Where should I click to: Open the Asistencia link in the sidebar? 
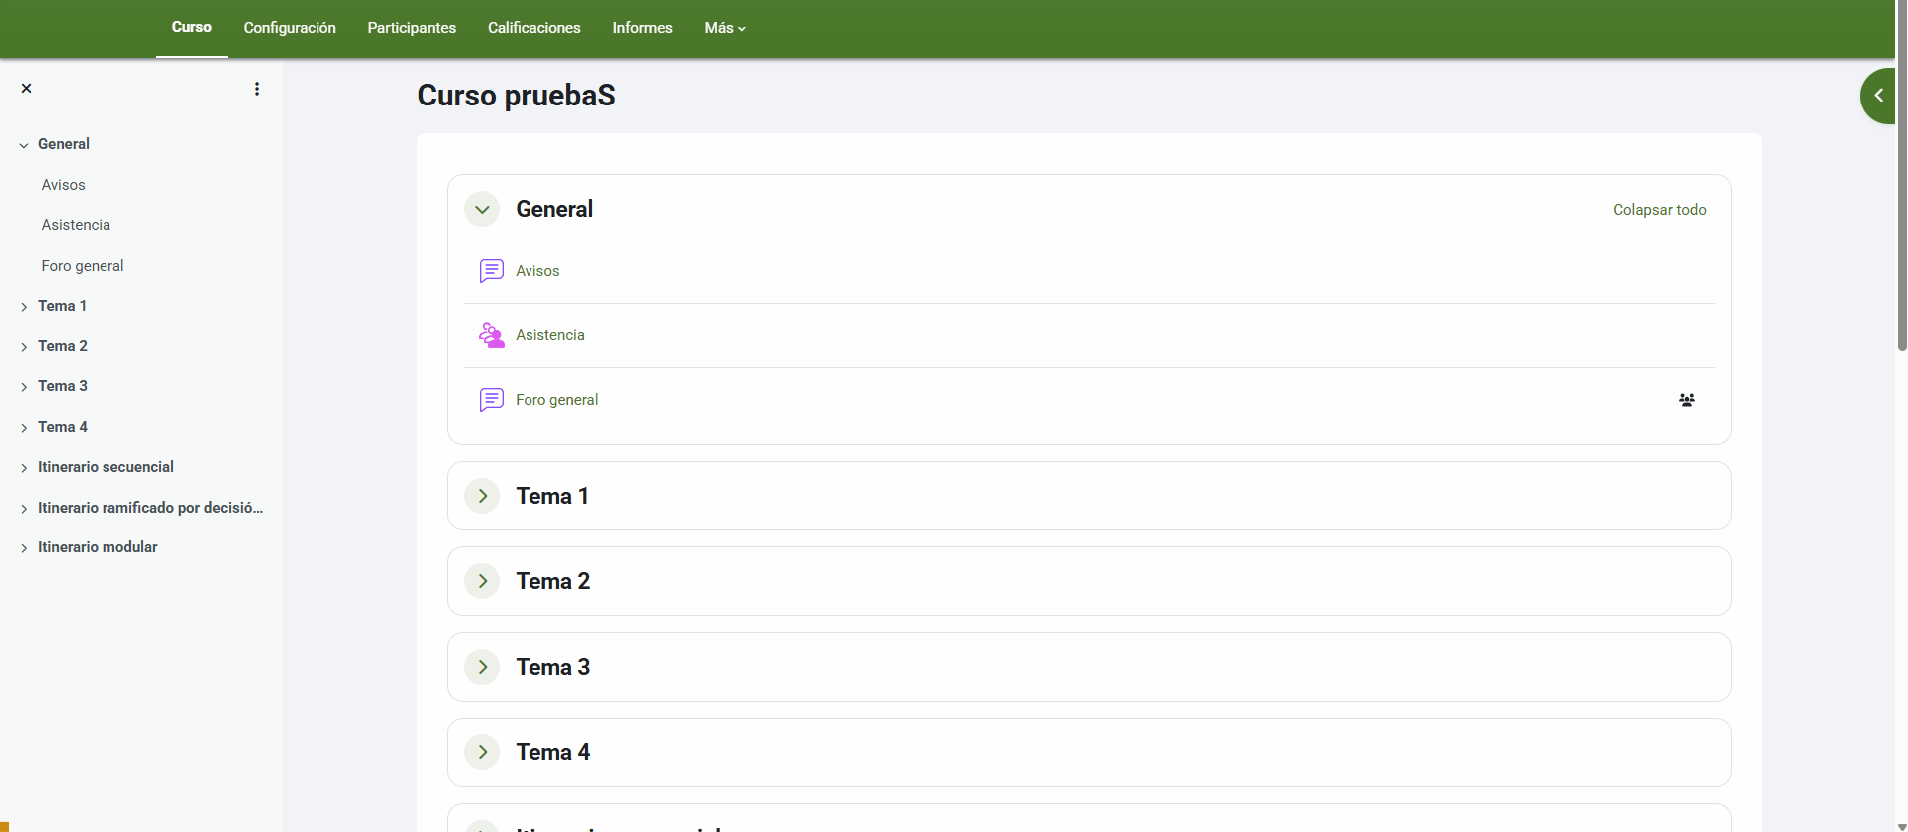pyautogui.click(x=76, y=225)
